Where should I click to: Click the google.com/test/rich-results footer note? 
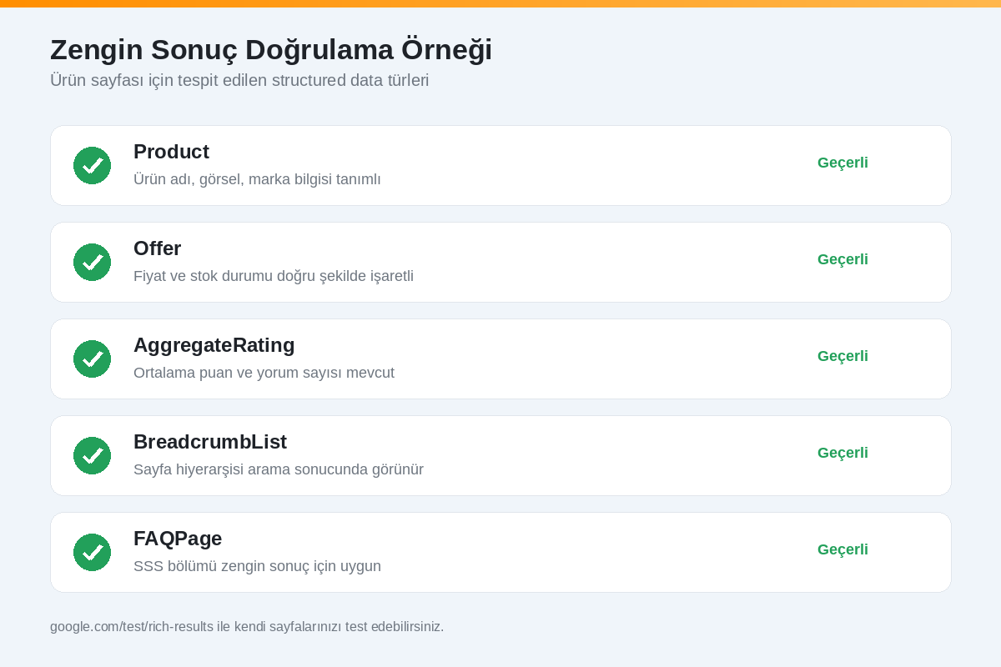tap(247, 626)
